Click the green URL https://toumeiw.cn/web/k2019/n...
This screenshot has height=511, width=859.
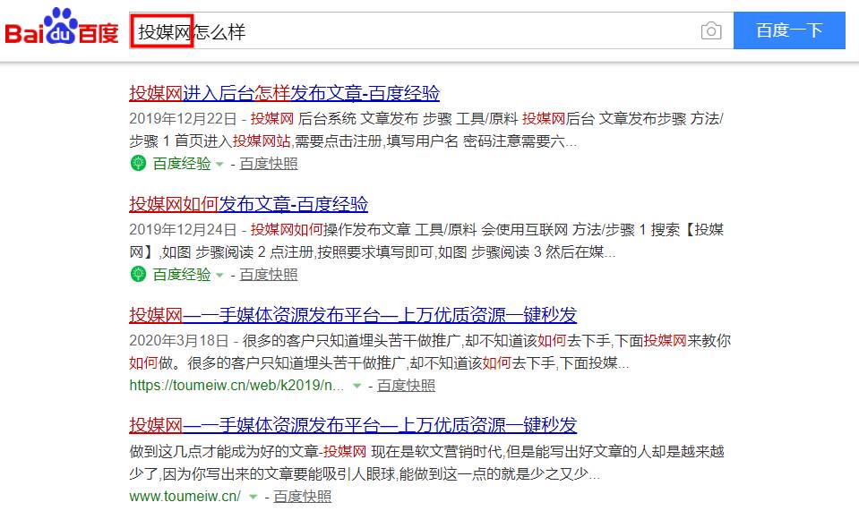[x=236, y=385]
